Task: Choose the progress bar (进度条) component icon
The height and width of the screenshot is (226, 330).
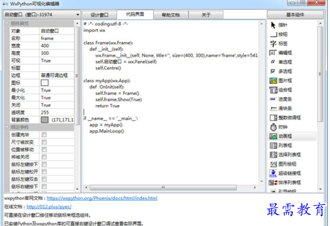Action: [x=273, y=99]
